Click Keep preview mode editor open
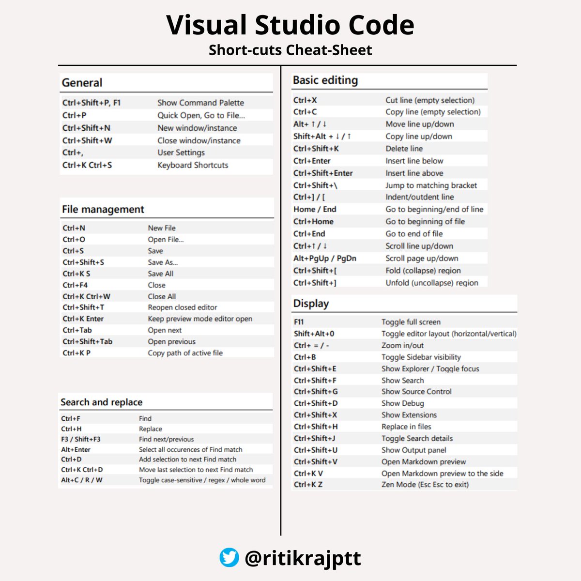Viewport: 581px width, 581px height. coord(200,319)
